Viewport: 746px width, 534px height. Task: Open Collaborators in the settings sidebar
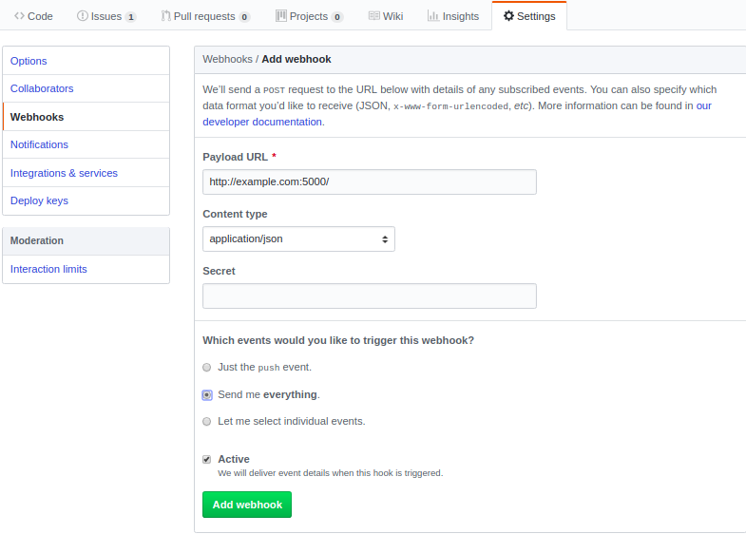[x=42, y=88]
